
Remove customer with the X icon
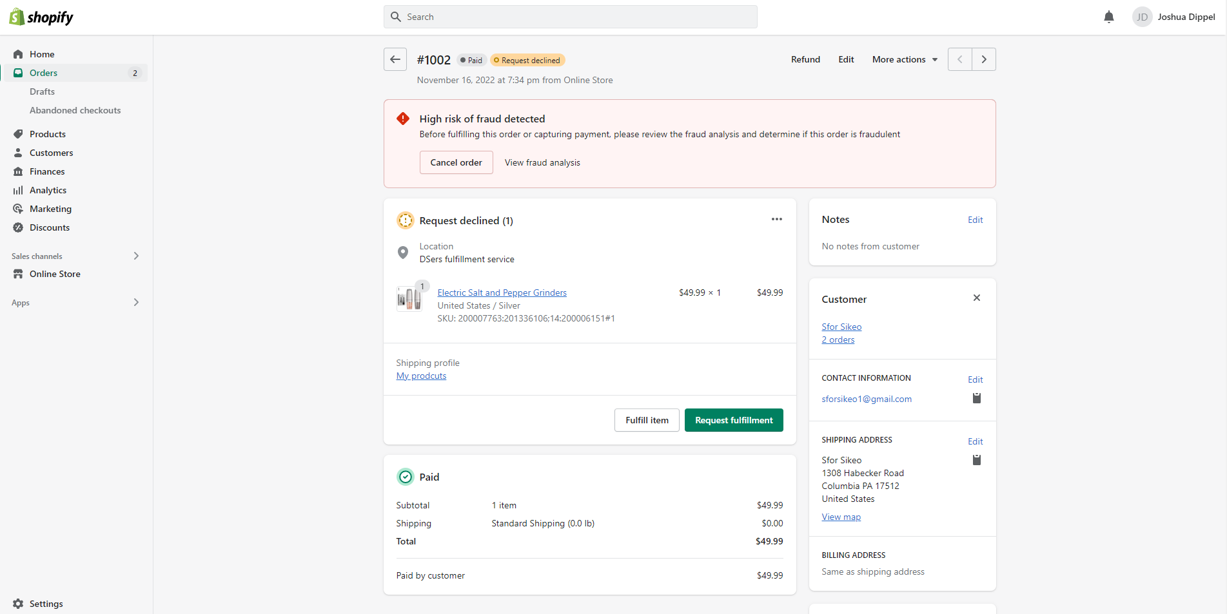click(976, 298)
